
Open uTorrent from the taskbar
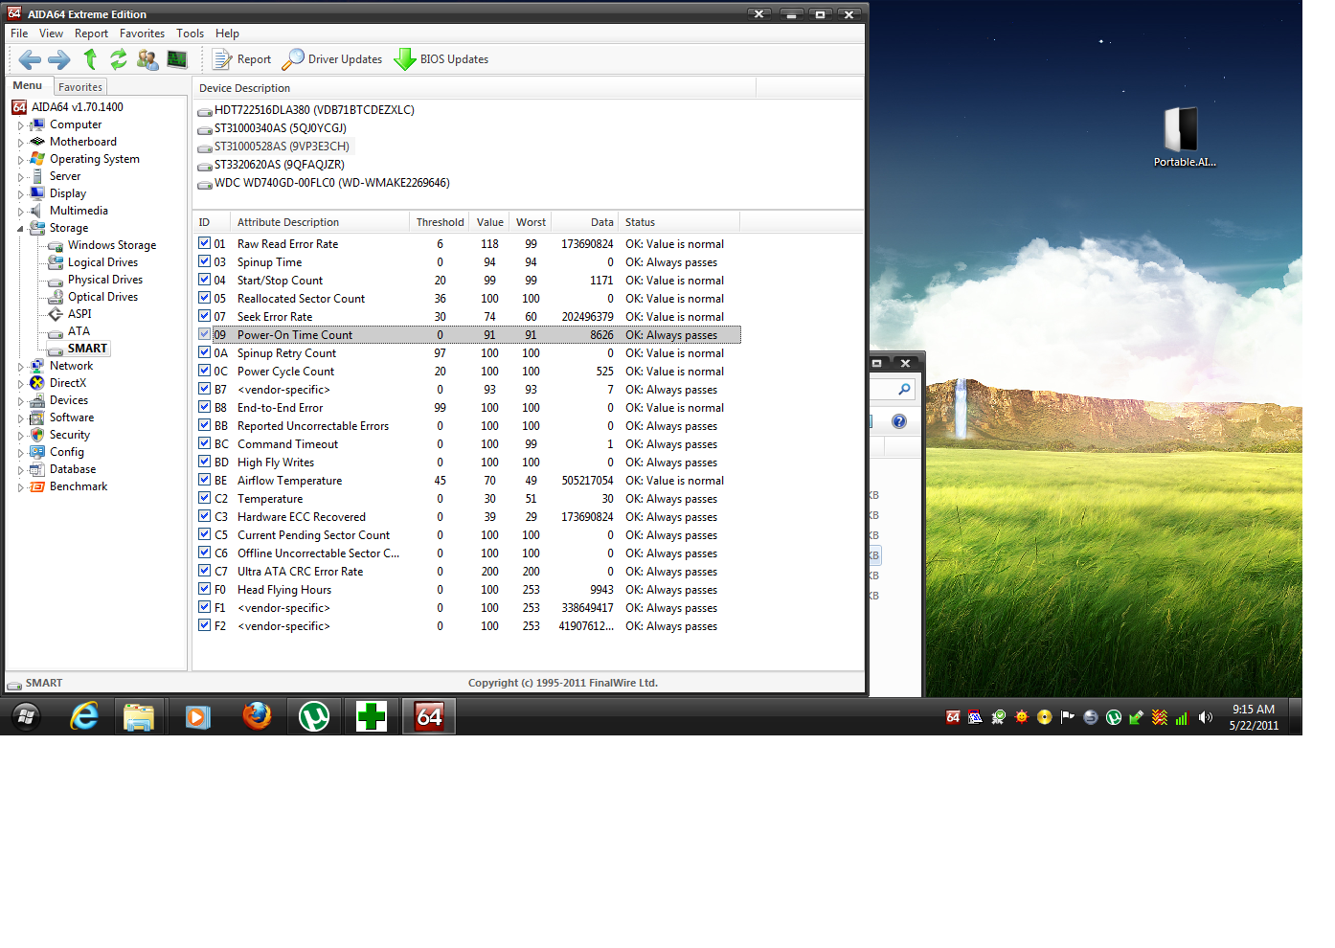(x=314, y=716)
